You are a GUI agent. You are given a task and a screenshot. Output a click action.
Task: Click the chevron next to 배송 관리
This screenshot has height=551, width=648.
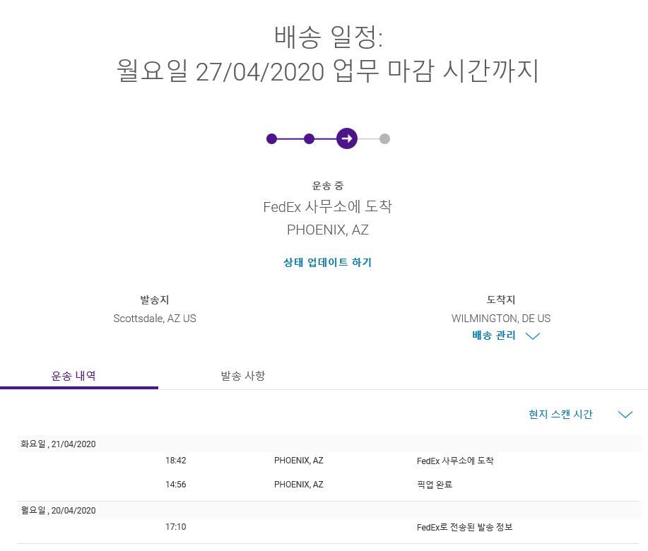click(534, 336)
